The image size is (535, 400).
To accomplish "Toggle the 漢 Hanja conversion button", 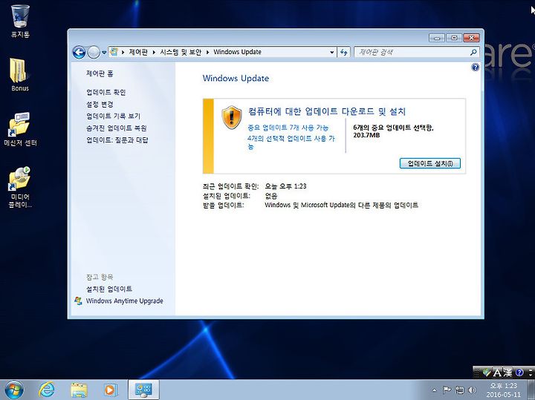I will click(508, 373).
